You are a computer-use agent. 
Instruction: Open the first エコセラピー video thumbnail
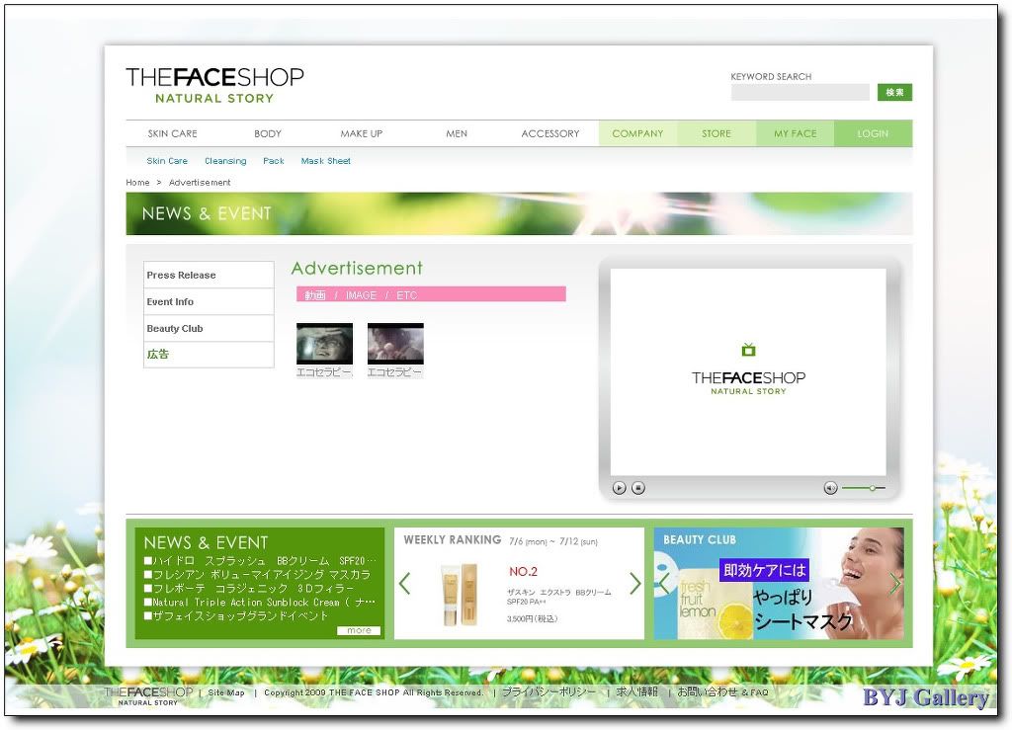pyautogui.click(x=324, y=344)
